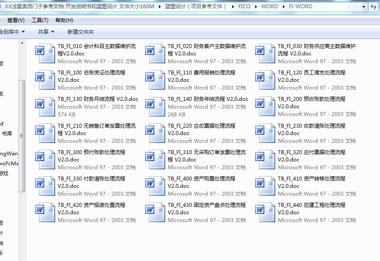Viewport: 380px width, 261px height.
Task: Click the refresh icon beside the address bar
Action: (x=374, y=7)
